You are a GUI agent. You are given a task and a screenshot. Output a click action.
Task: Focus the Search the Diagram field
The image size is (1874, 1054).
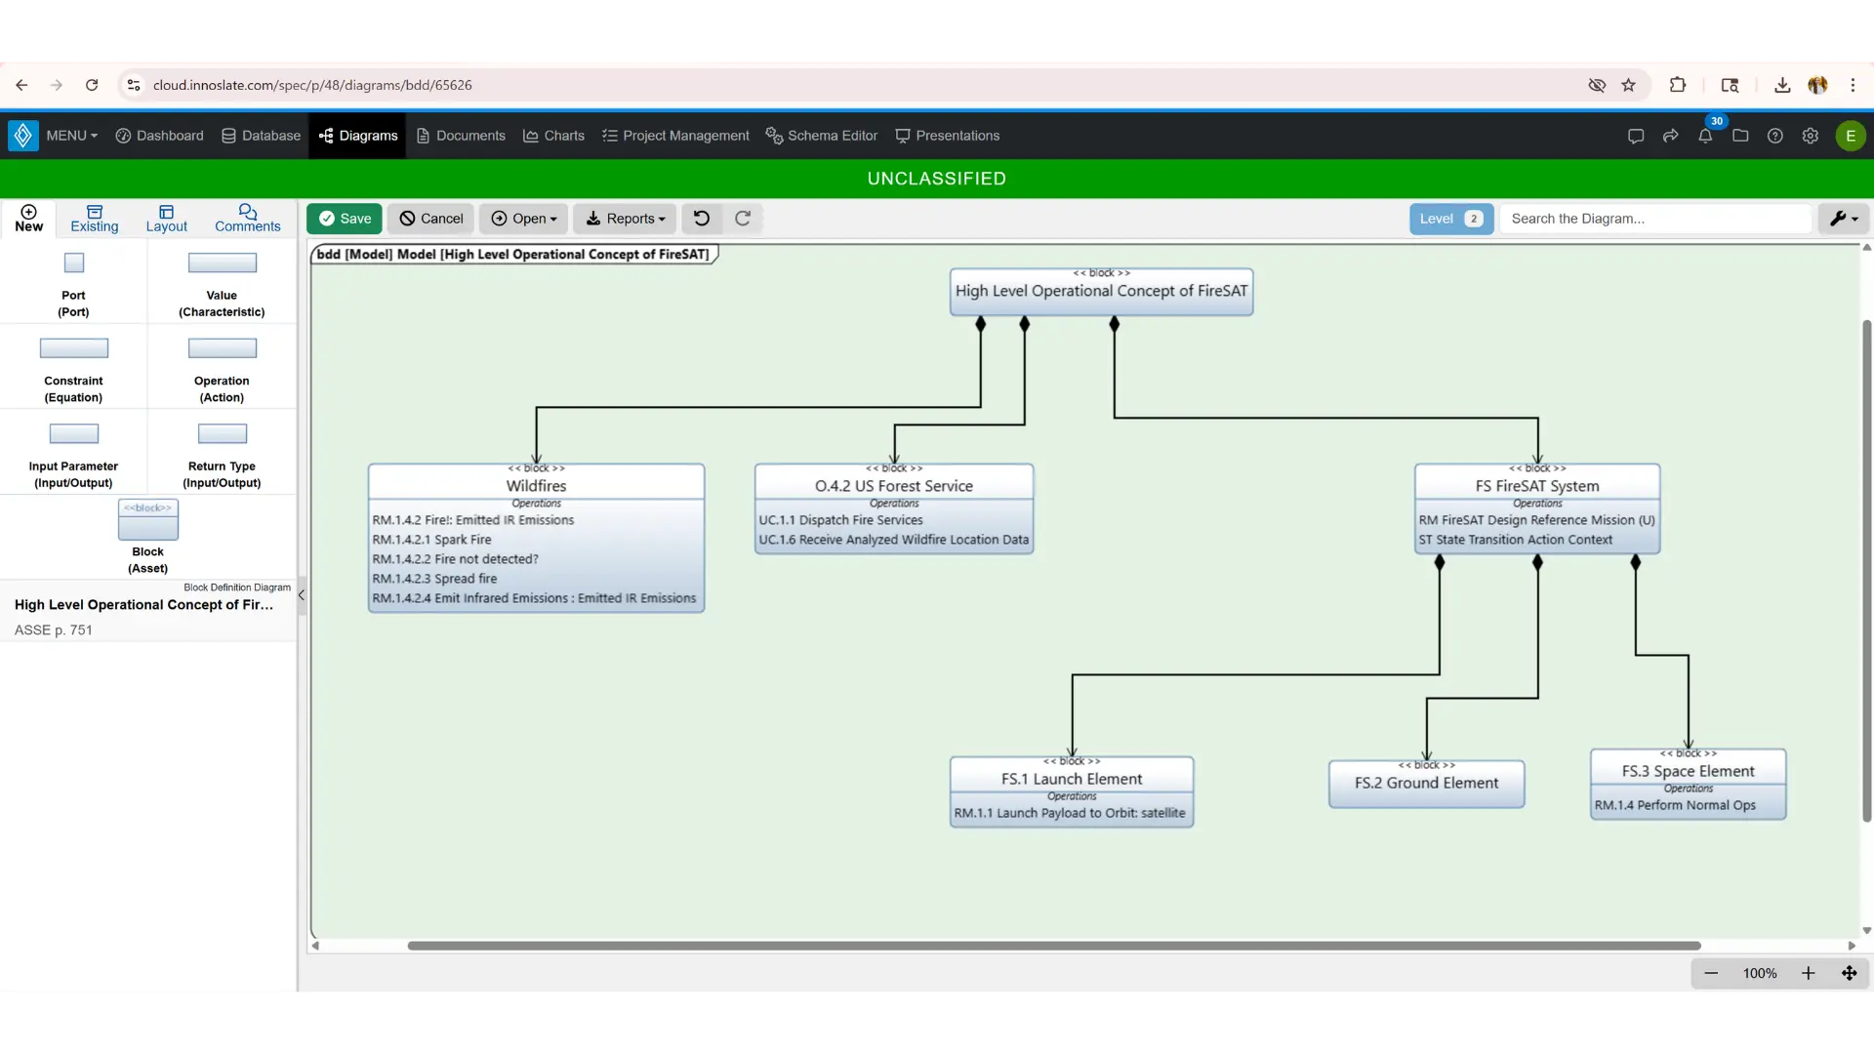pyautogui.click(x=1656, y=219)
